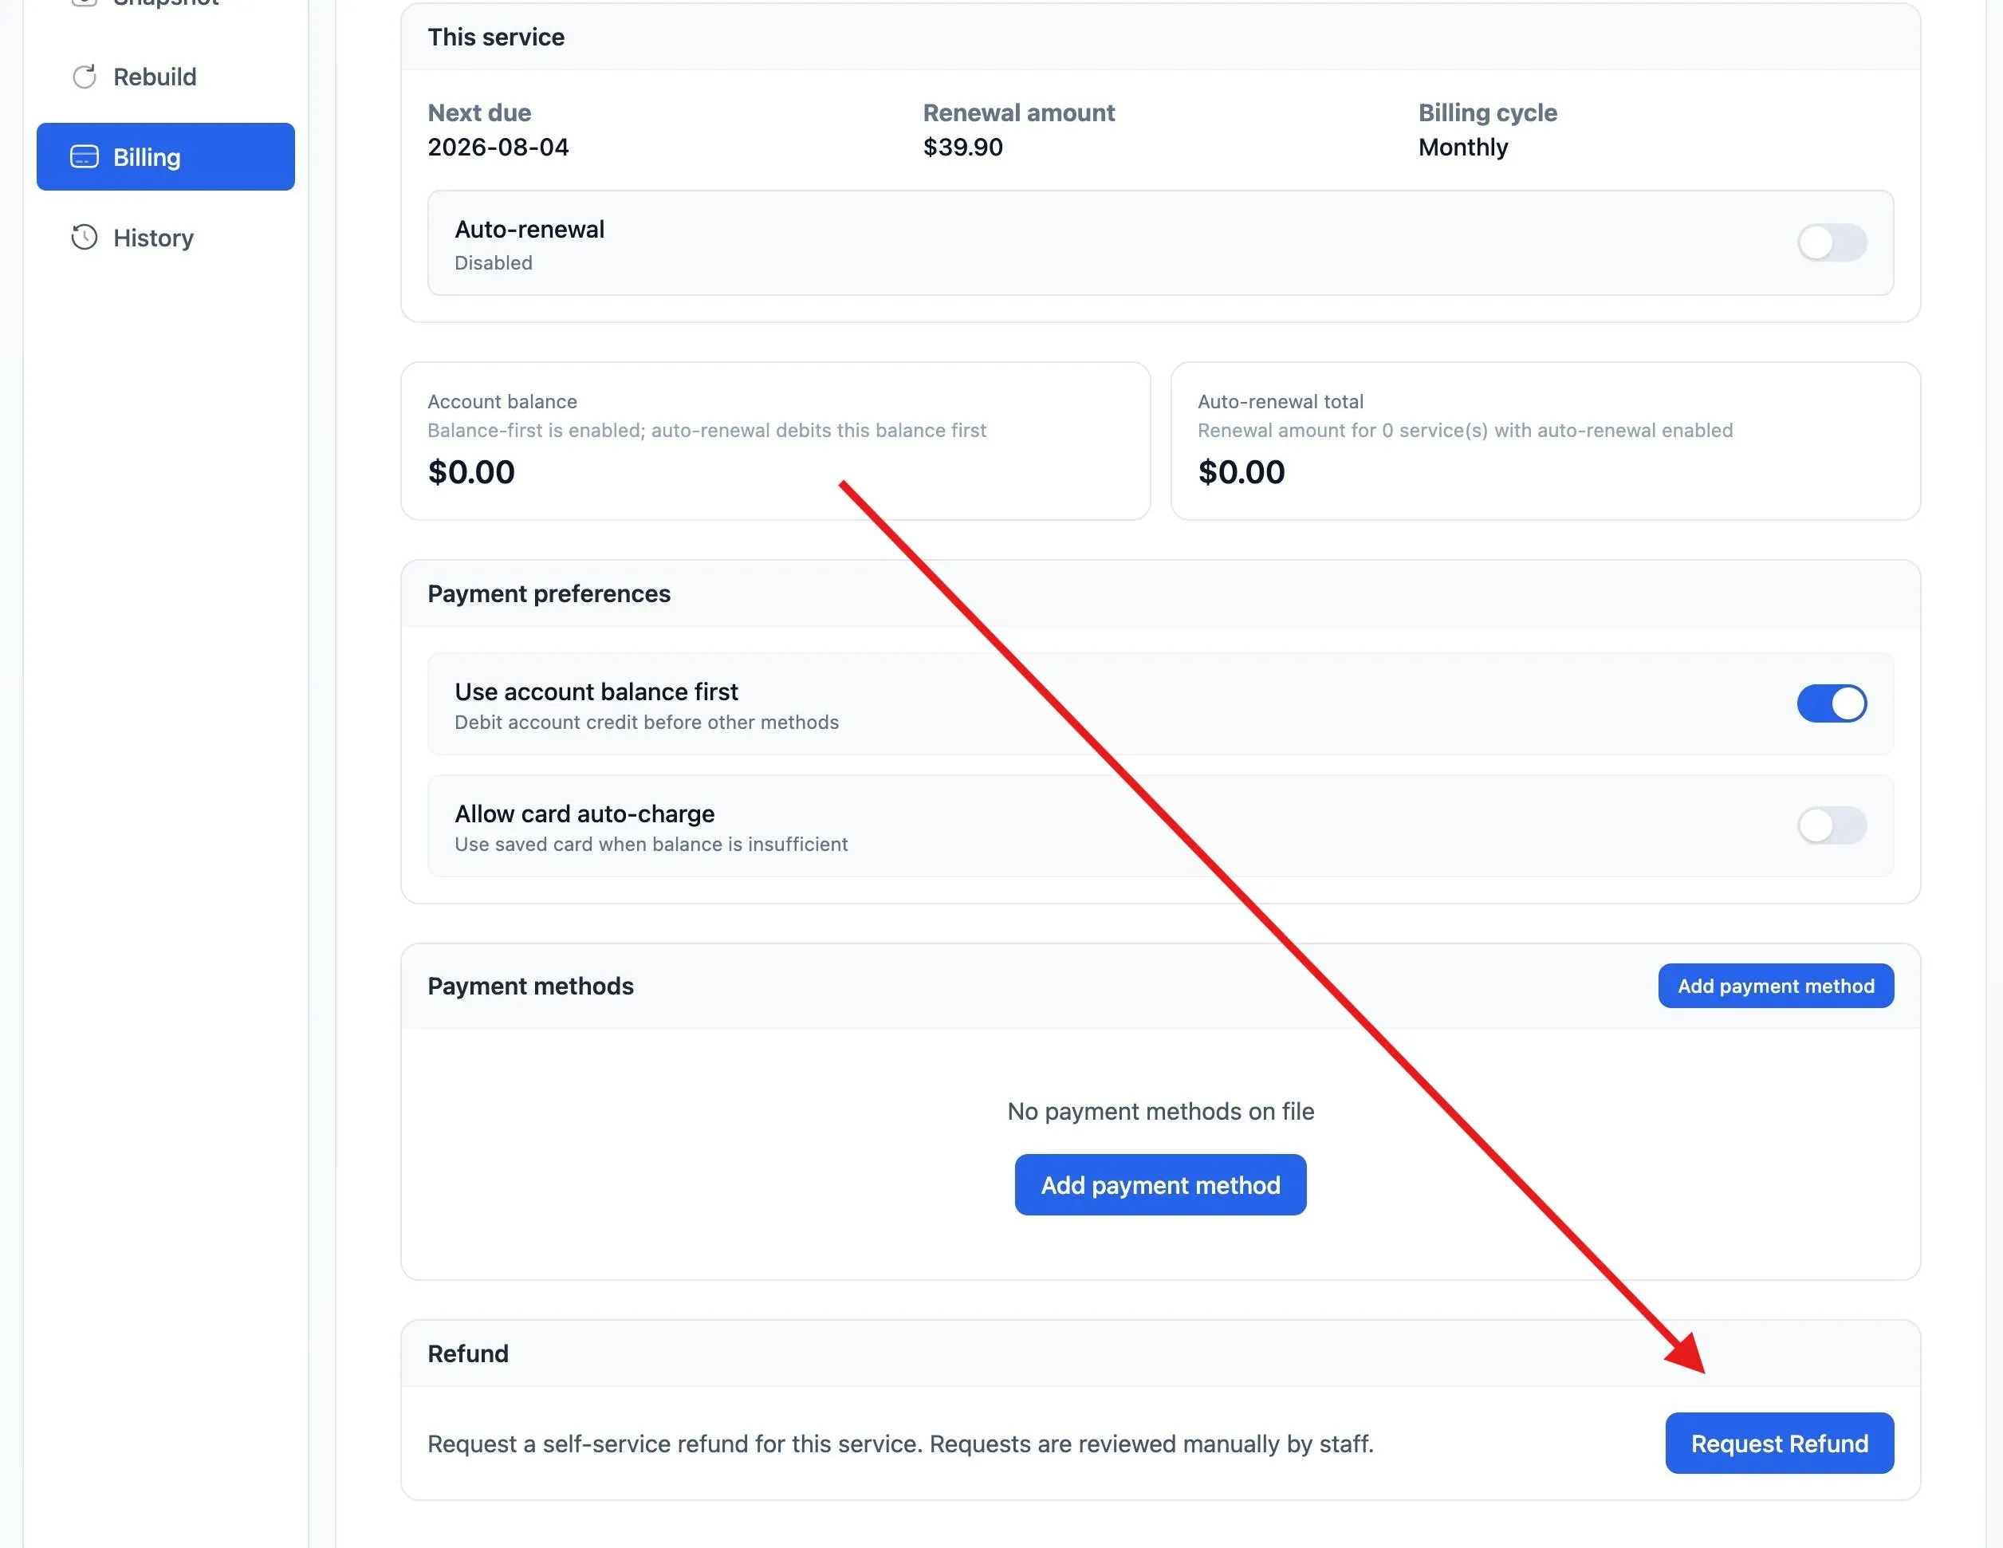Click the large centered Add payment method button

(x=1160, y=1185)
